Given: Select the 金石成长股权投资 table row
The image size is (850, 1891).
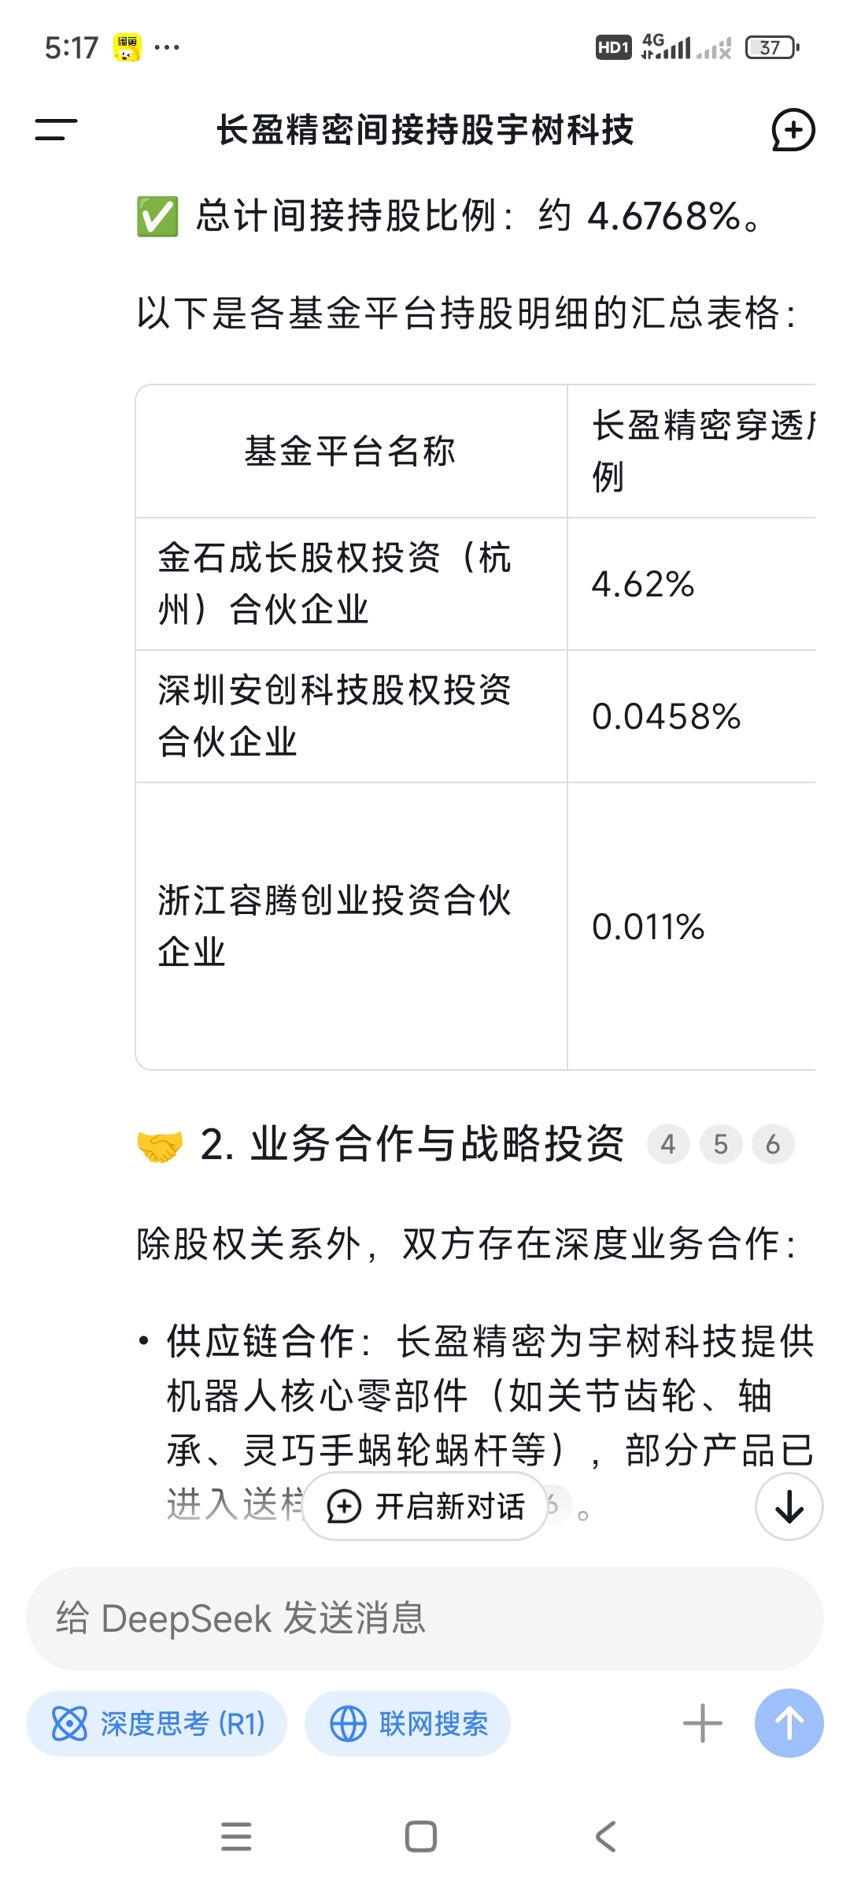Looking at the screenshot, I should point(475,584).
